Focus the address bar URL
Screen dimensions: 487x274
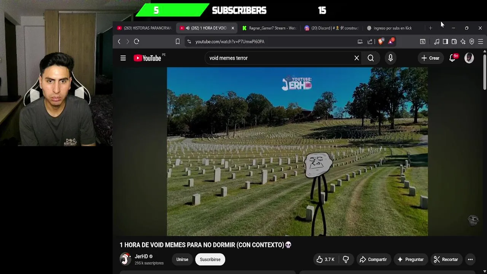click(230, 41)
